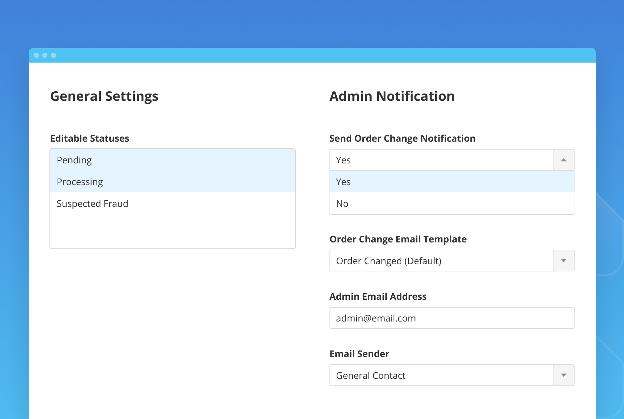Click admin@email.com in the email field
Viewport: 624px width, 419px height.
[376, 318]
